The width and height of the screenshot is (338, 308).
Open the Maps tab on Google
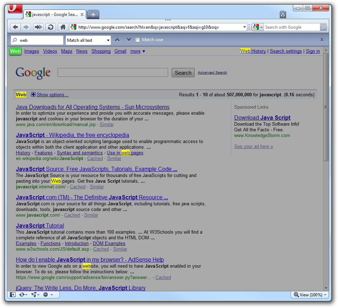tap(67, 51)
